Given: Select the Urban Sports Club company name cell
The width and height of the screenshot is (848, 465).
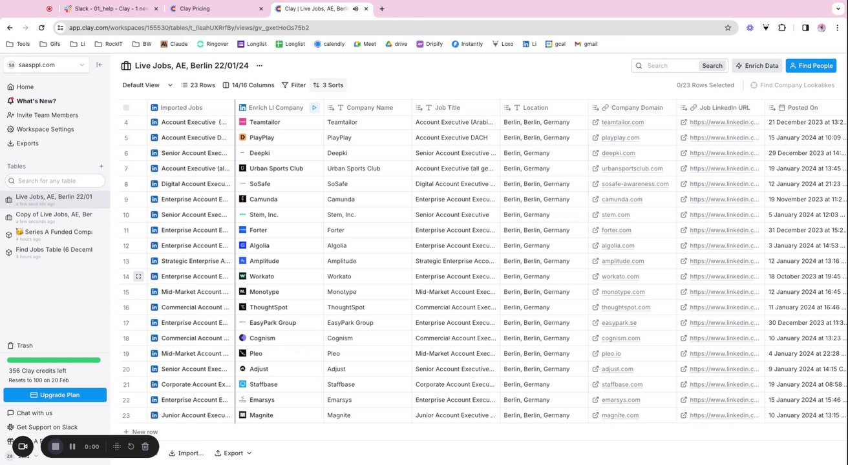Looking at the screenshot, I should [368, 169].
